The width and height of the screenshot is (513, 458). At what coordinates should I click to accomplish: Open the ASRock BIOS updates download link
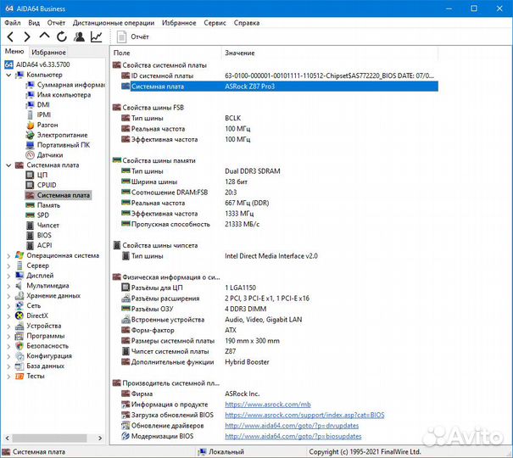pyautogui.click(x=304, y=415)
